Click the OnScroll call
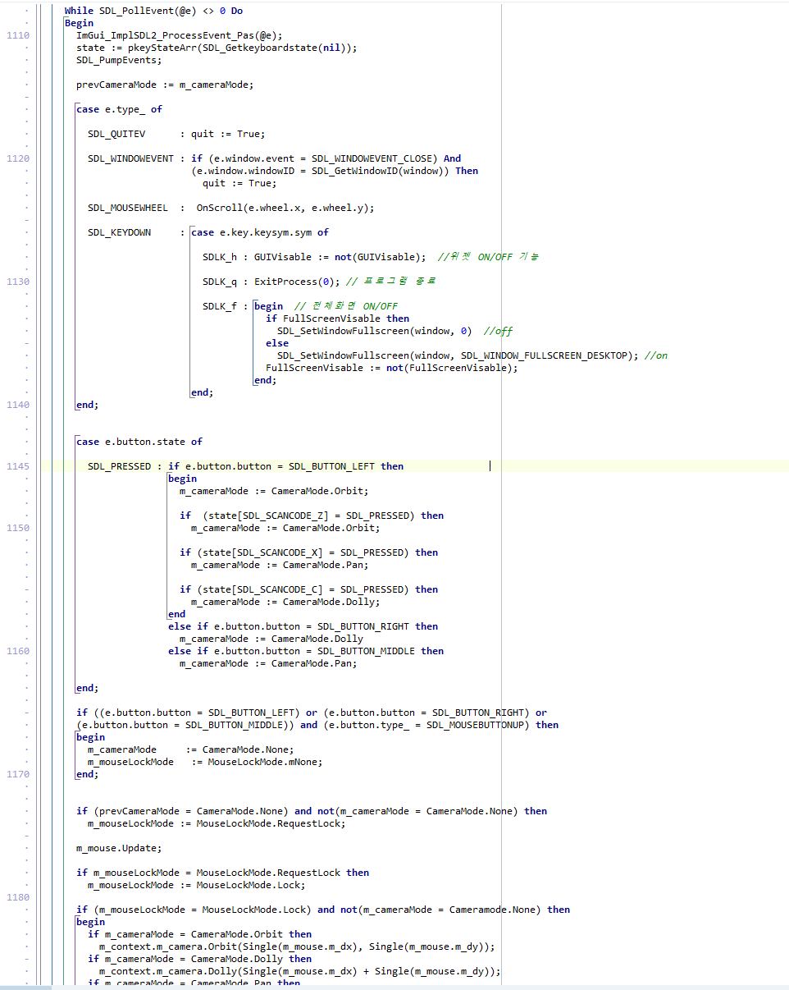 point(285,208)
